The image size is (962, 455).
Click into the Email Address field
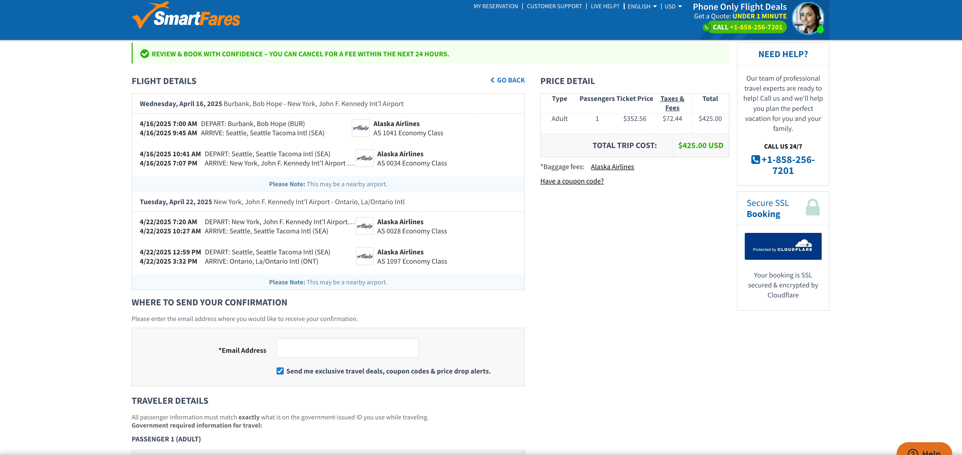click(347, 348)
